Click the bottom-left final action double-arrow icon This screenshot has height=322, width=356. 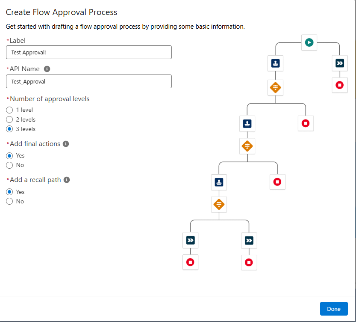[x=191, y=240]
